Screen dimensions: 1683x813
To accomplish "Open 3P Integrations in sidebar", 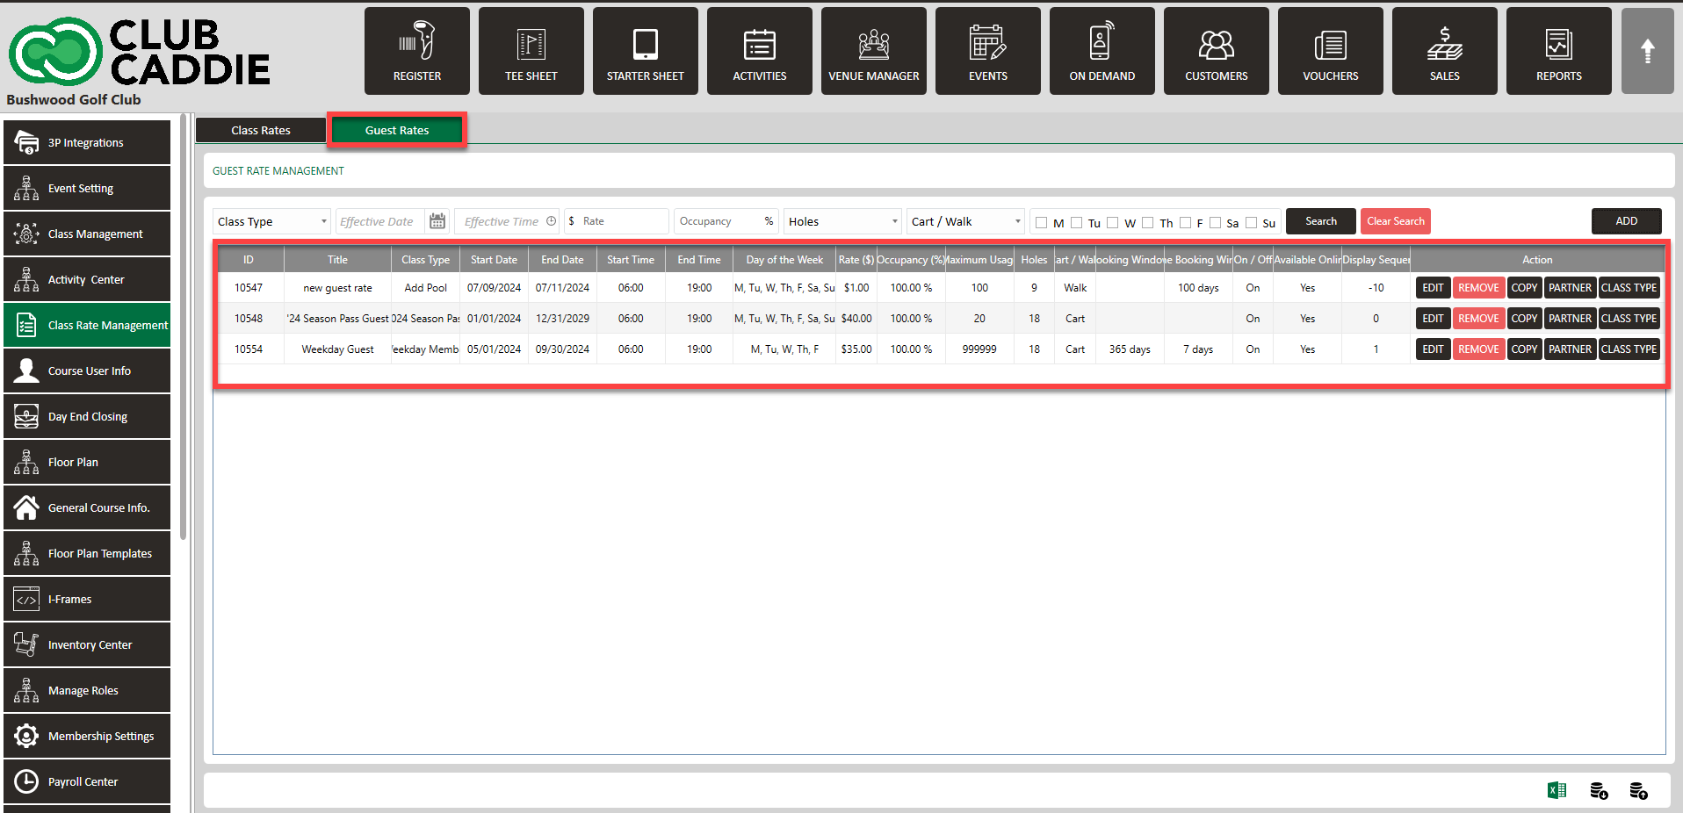I will (87, 142).
